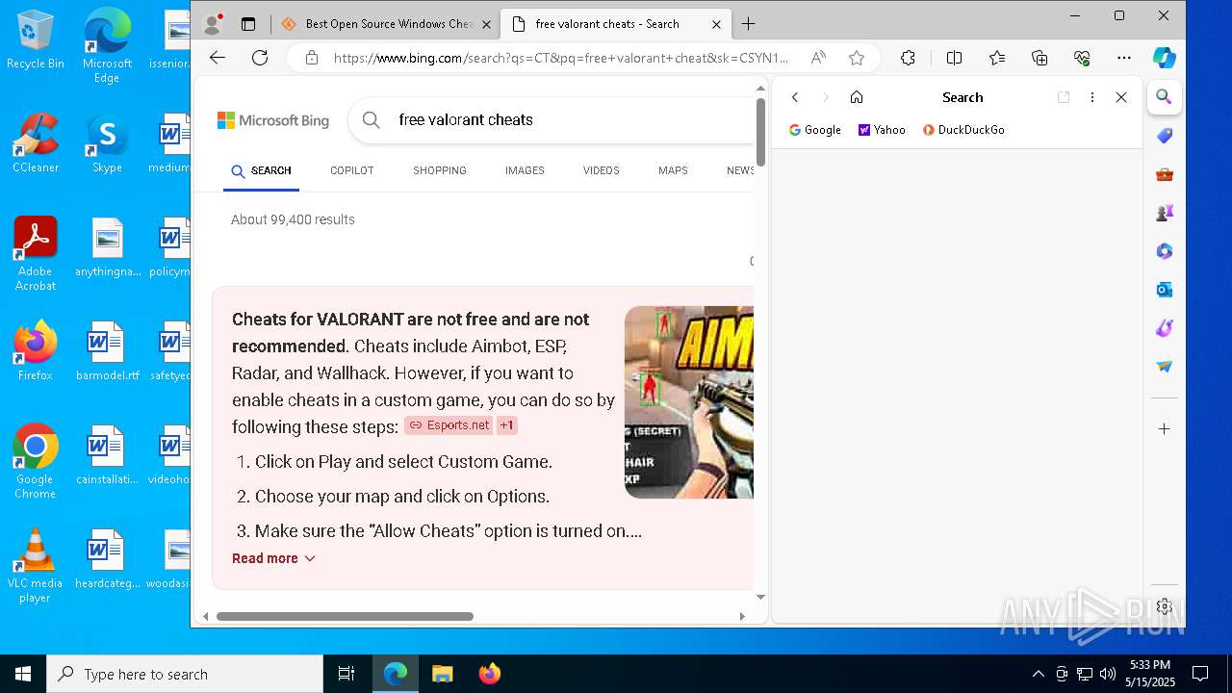Close the Best Open Source Windows tab

pyautogui.click(x=486, y=25)
